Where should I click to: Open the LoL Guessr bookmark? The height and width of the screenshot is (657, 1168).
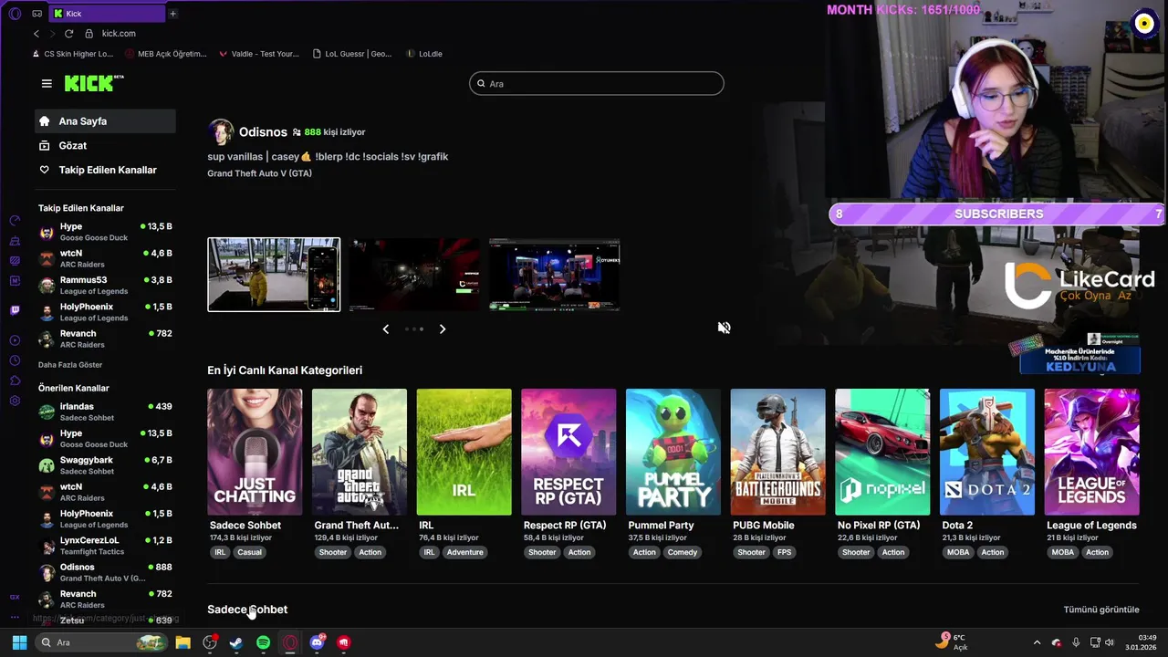[x=351, y=54]
